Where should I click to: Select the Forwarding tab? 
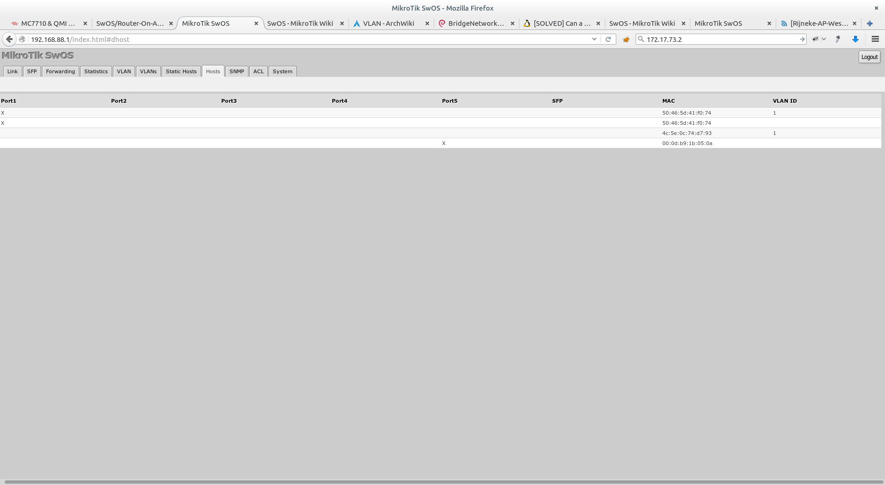click(x=60, y=71)
